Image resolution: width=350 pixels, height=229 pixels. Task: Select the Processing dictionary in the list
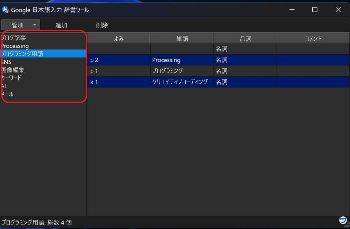click(x=43, y=46)
